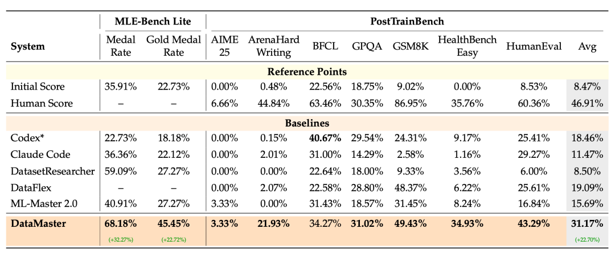Screen dimensions: 615x253
Task: Select the HumanEval column header
Action: point(534,46)
